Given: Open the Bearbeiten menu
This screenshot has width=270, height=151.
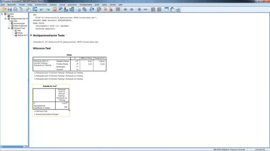Looking at the screenshot, I should [12, 5].
